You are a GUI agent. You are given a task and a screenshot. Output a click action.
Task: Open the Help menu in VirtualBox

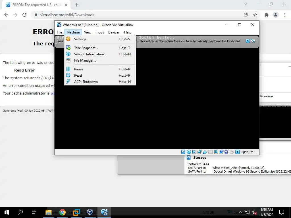click(x=128, y=32)
